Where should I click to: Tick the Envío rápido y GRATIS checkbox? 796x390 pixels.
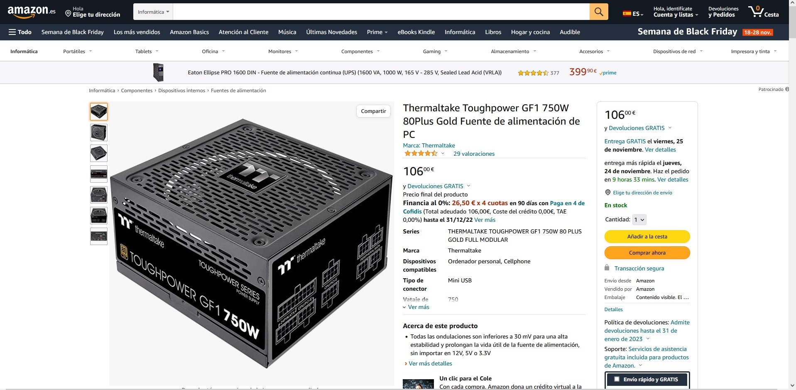(617, 379)
